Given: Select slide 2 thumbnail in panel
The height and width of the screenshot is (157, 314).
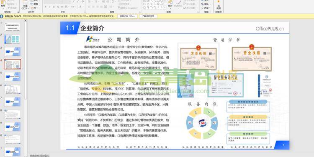Looking at the screenshot, I should [12, 39].
